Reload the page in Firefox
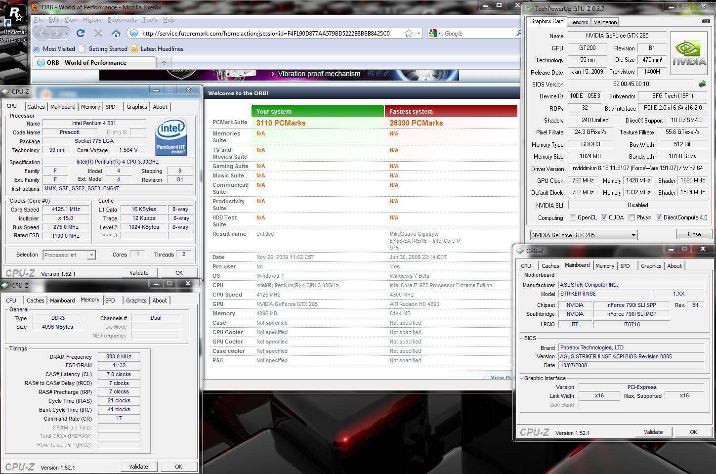The image size is (716, 474). click(81, 33)
